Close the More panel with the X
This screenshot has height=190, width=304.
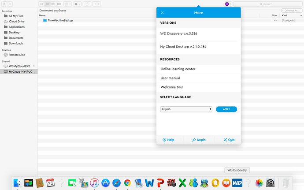pyautogui.click(x=162, y=13)
